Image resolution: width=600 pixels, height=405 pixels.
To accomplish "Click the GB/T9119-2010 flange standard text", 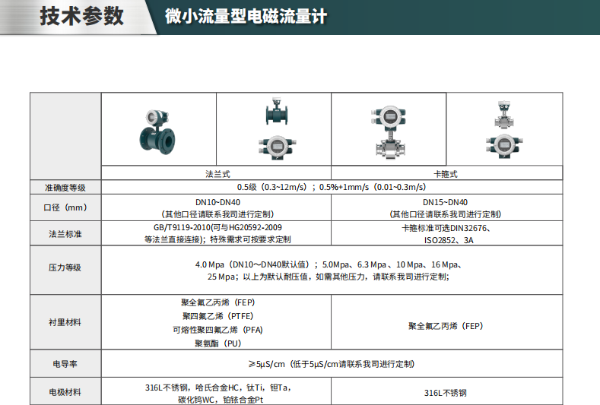I will (217, 227).
